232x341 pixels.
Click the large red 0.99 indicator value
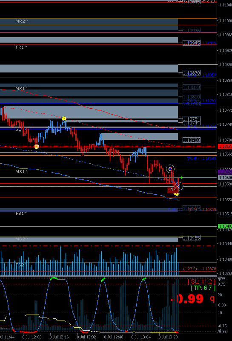coord(187,299)
